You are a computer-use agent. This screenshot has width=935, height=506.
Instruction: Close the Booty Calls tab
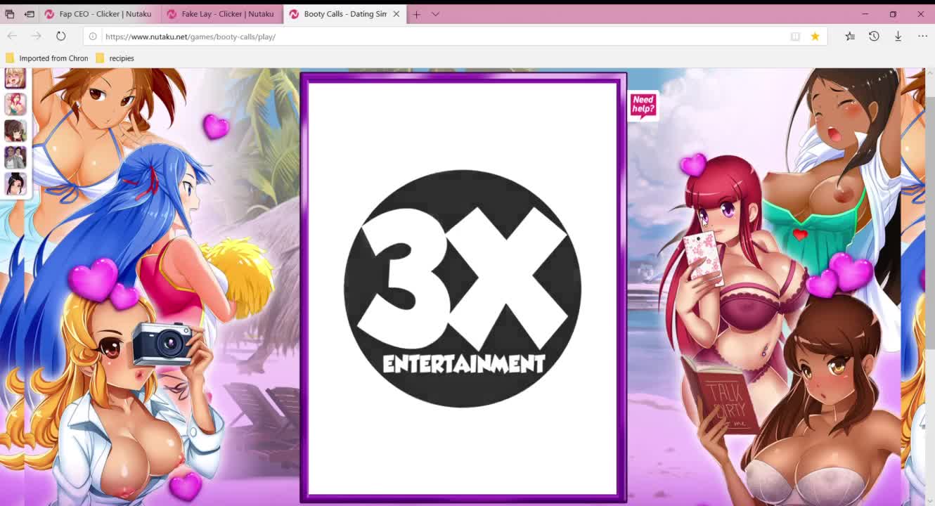click(x=396, y=14)
